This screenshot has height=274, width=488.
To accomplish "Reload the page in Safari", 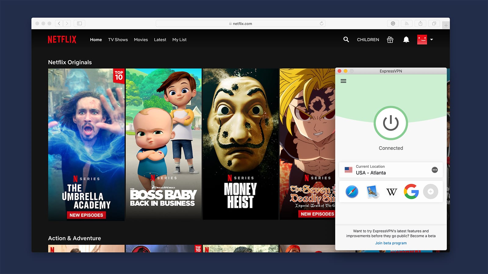I will (321, 23).
